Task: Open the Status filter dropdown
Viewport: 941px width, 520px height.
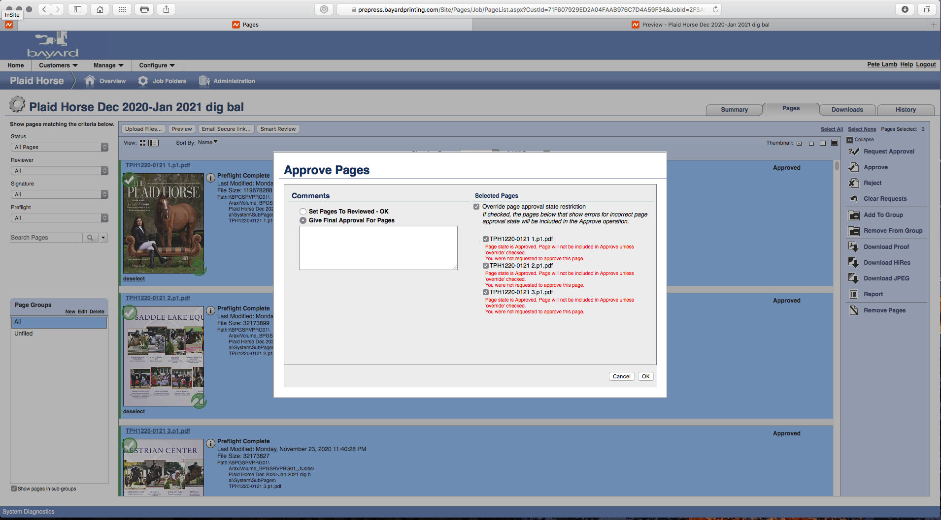Action: coord(59,147)
